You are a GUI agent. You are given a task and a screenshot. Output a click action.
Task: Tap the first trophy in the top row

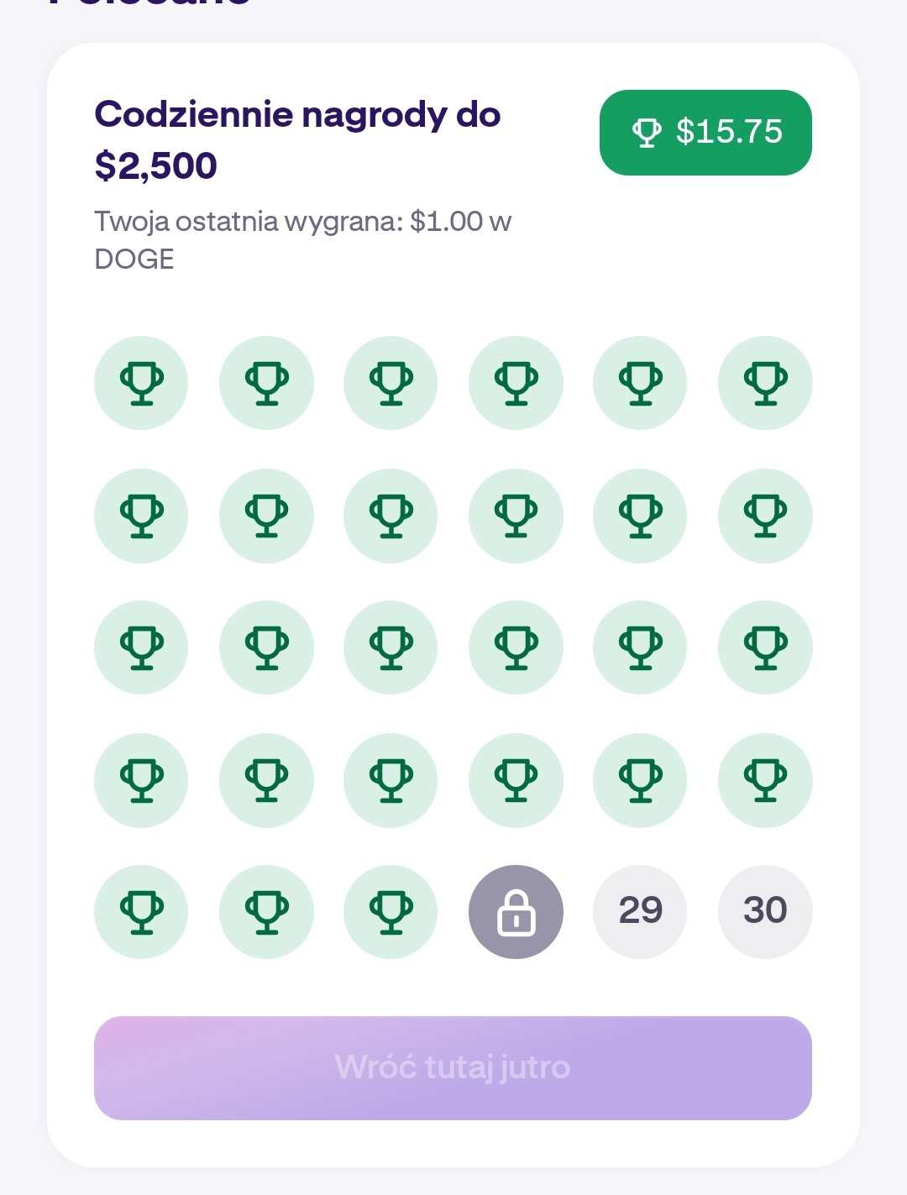click(x=141, y=383)
